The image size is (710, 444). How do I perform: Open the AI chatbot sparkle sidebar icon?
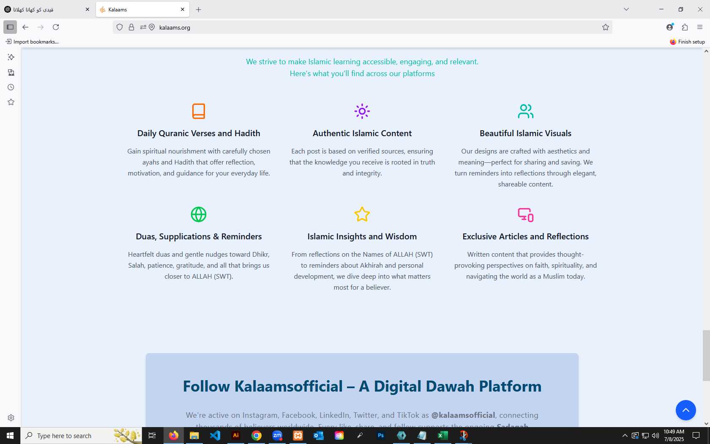(x=11, y=57)
